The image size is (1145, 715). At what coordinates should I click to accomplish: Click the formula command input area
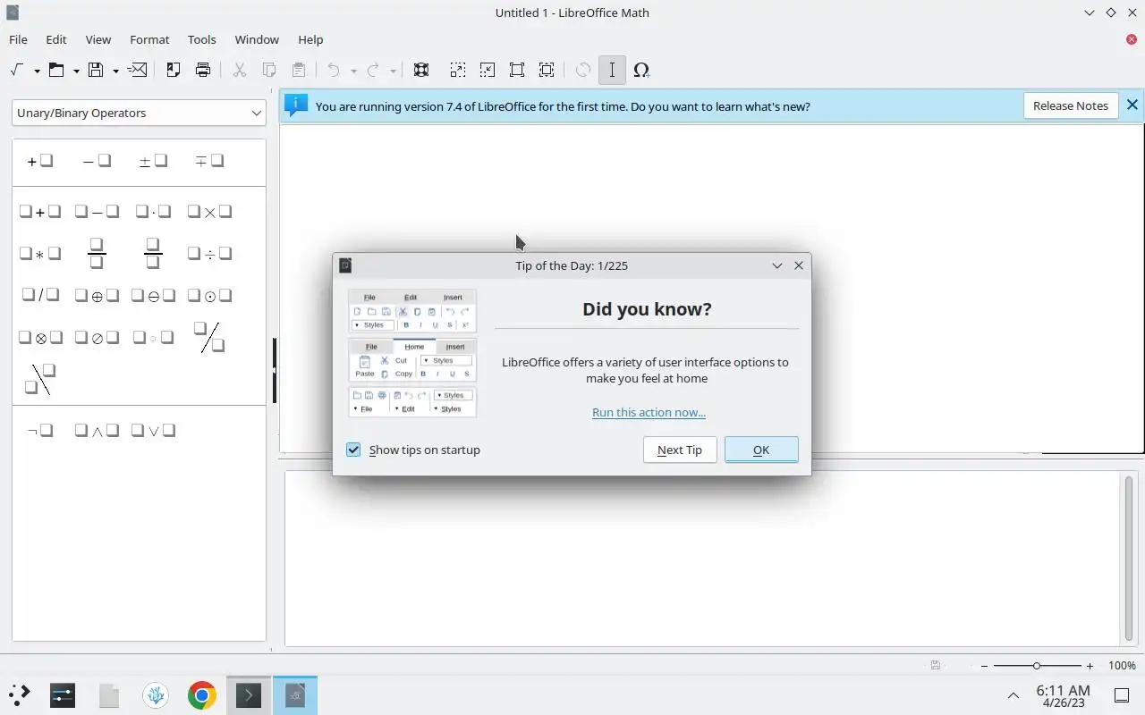pyautogui.click(x=702, y=558)
